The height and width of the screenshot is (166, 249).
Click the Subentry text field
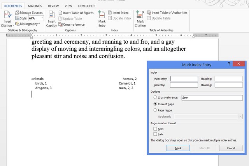pyautogui.click(x=184, y=85)
